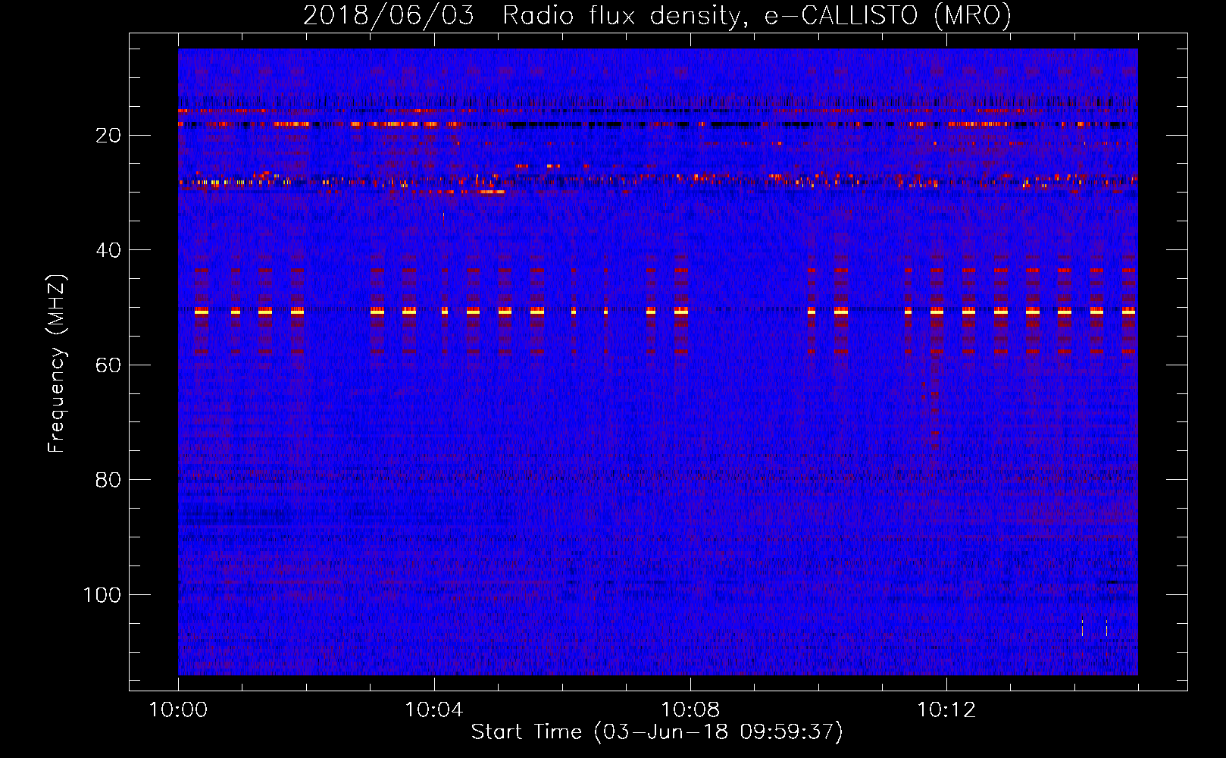Click the '20' frequency tick label
The width and height of the screenshot is (1226, 758).
coord(108,136)
